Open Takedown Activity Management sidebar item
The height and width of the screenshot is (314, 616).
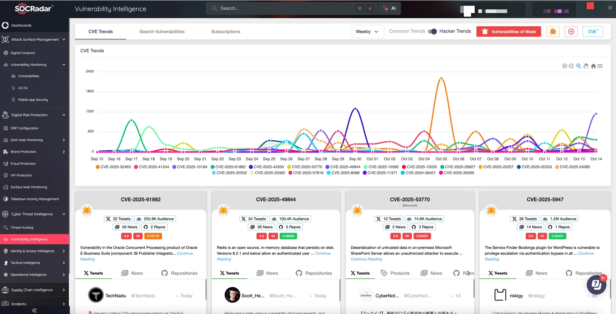pos(34,199)
